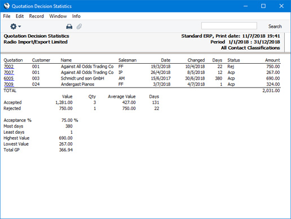This screenshot has height=219, width=291.
Task: Open quotation 6005 link
Action: coord(9,78)
